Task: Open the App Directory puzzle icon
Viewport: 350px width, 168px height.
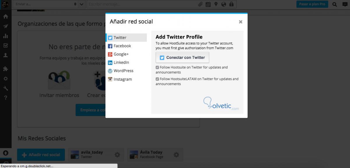Action: click(x=5, y=69)
